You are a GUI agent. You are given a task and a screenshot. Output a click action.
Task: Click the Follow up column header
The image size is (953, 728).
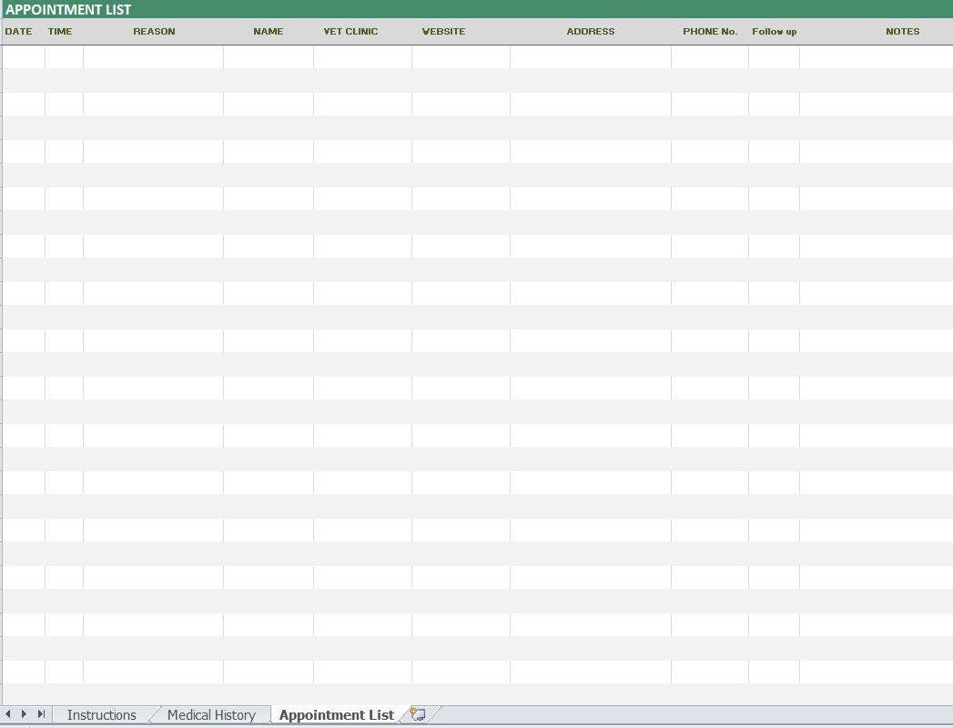775,32
